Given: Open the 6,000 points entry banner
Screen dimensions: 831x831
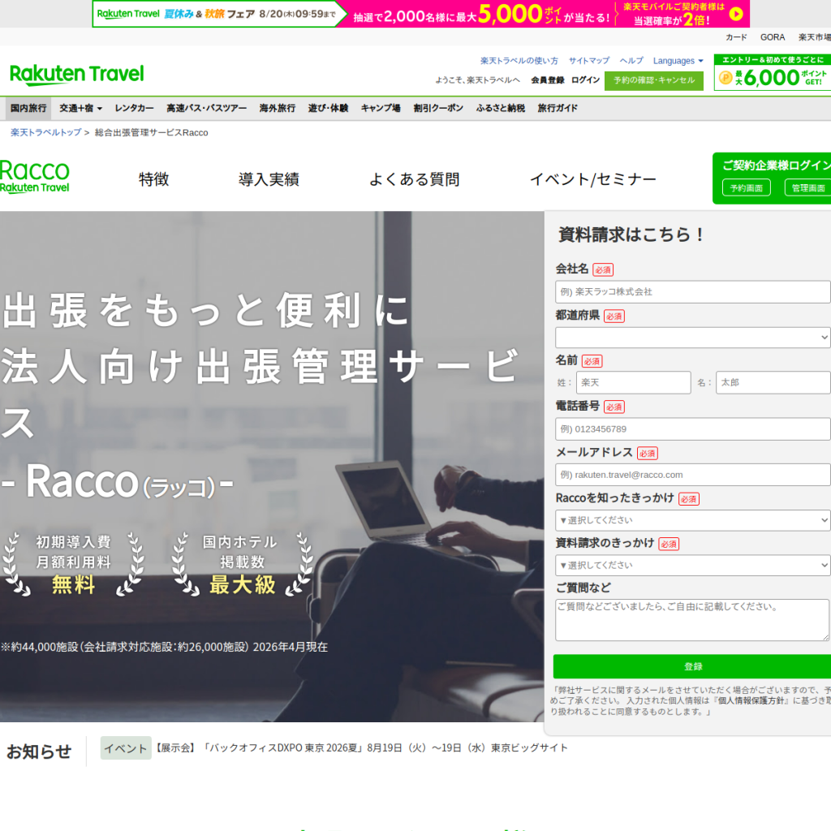Looking at the screenshot, I should coord(773,72).
